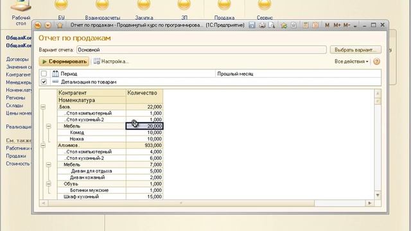Open Рабочий стол section icon

tap(21, 6)
